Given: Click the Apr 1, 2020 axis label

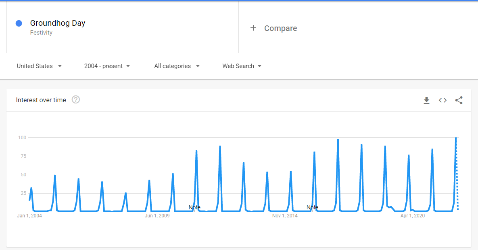Looking at the screenshot, I should (x=413, y=216).
